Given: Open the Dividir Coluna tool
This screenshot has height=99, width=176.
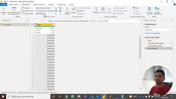Looking at the screenshot, I should 67,11.
